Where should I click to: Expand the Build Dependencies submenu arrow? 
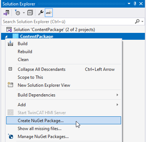point(117,95)
